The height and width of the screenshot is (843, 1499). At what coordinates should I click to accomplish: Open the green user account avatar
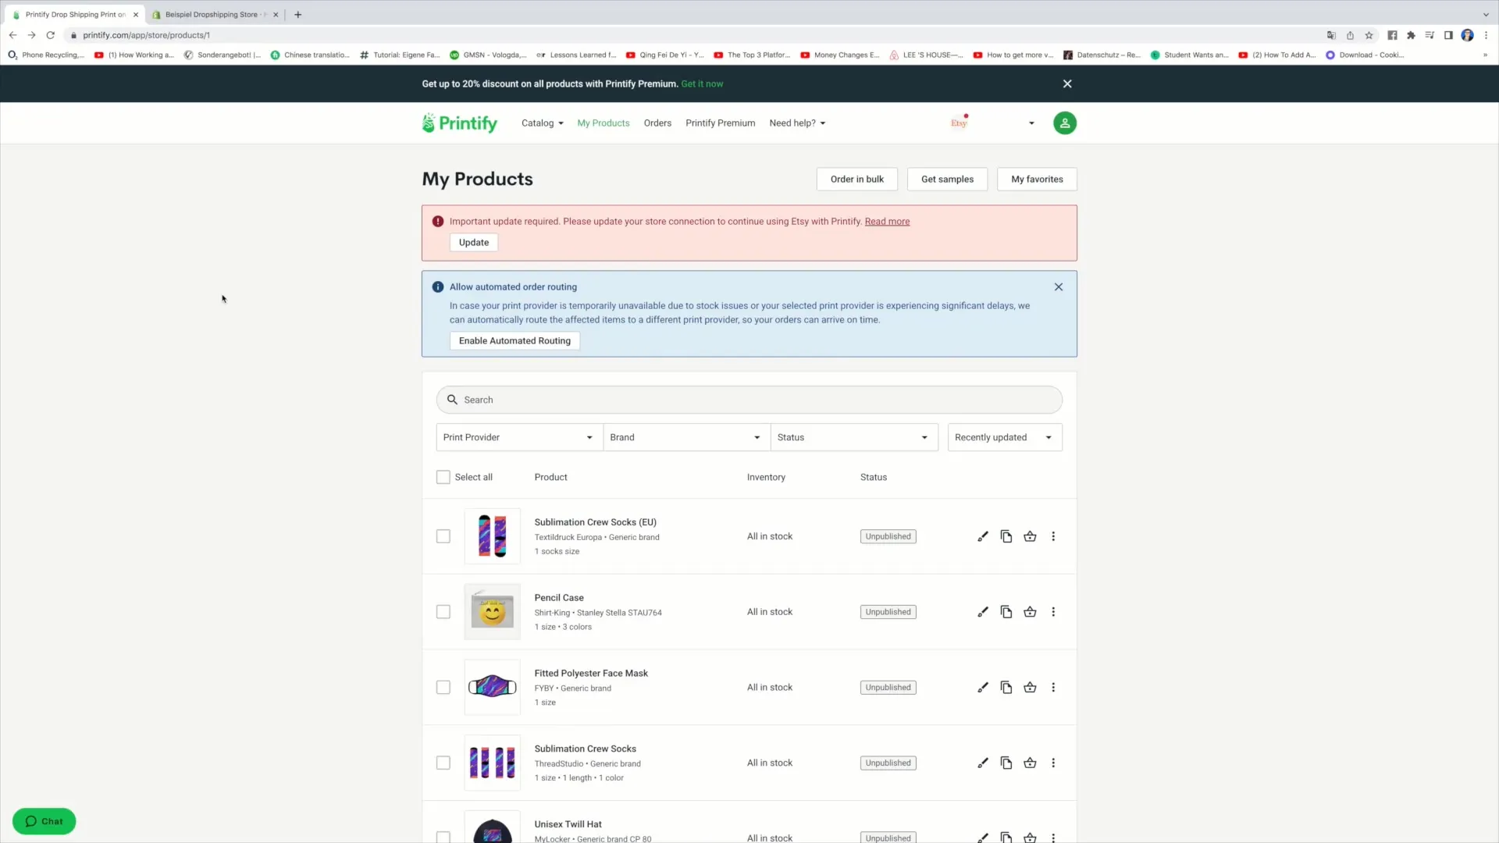coord(1064,123)
